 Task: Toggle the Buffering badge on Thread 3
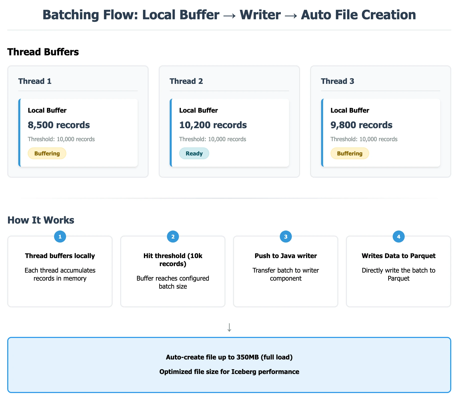point(350,153)
